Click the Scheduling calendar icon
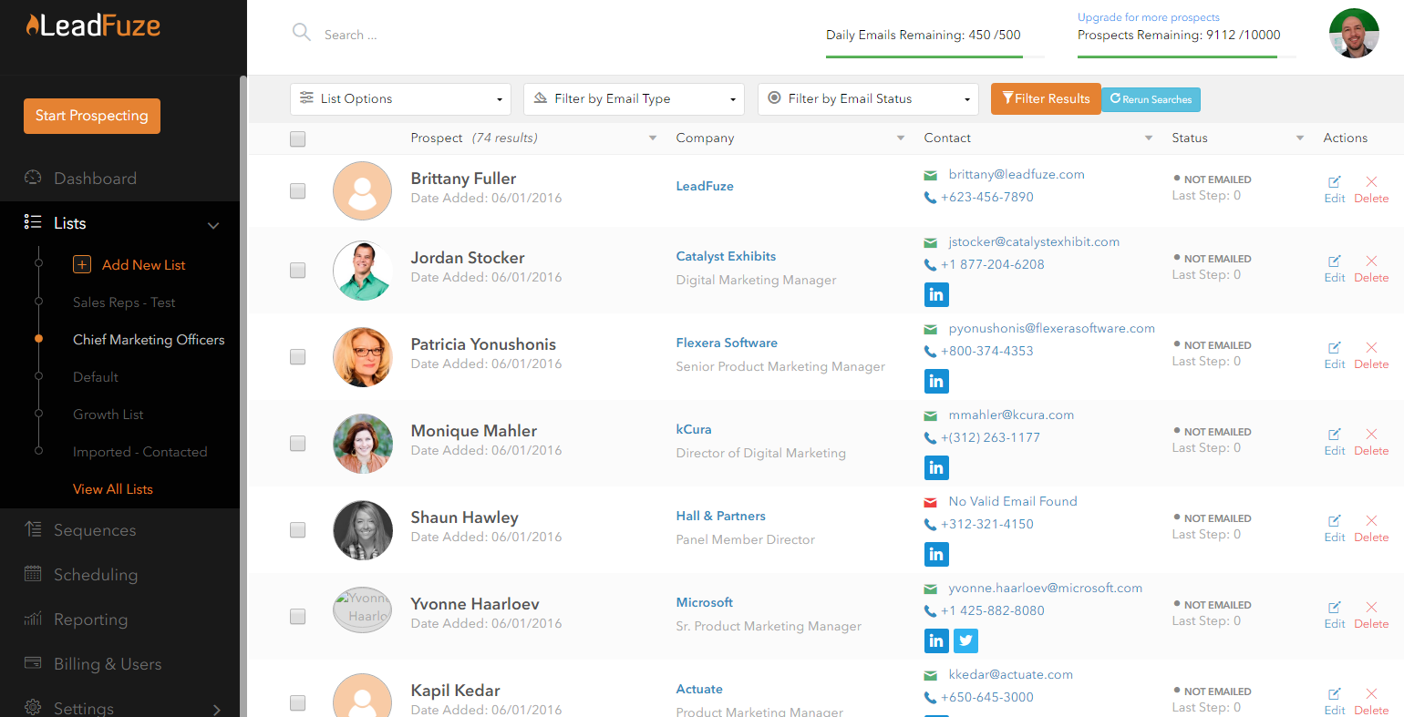This screenshot has width=1404, height=717. 33,574
